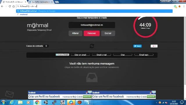Show hidden system tray icons arrow

(156, 103)
